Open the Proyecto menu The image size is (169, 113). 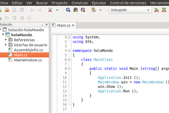pos(60,3)
